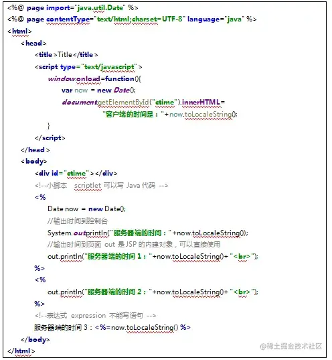Image resolution: width=332 pixels, height=360 pixels.
Task: Click the closing </head> tag
Action: pos(35,149)
